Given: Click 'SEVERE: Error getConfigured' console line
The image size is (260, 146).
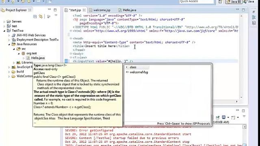Looking at the screenshot, I should click(89, 131).
